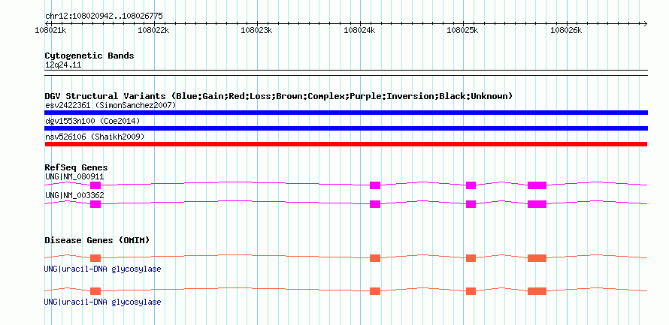Click the wide NM_003362 exon near 108025.7k
The image size is (669, 325).
click(x=537, y=204)
